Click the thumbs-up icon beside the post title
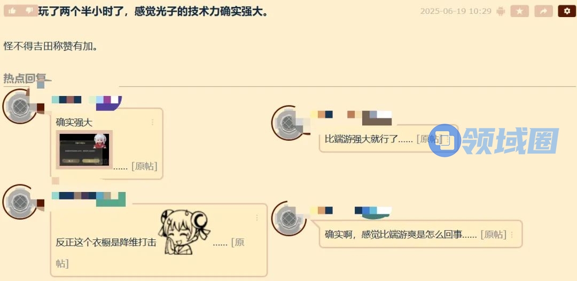 [x=12, y=11]
